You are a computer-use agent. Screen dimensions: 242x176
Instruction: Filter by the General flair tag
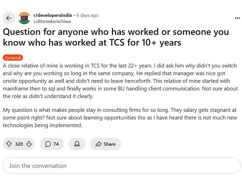click(13, 58)
